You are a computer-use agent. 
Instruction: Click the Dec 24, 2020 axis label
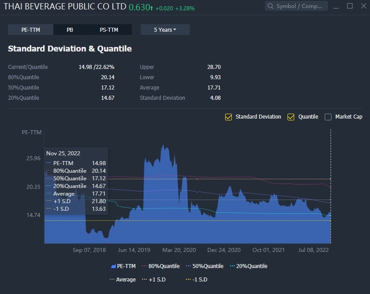224,250
